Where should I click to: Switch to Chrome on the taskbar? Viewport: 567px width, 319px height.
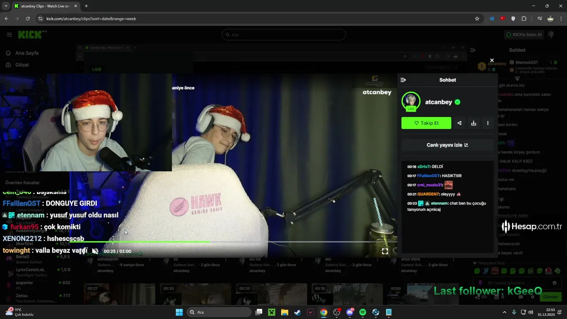pyautogui.click(x=324, y=312)
